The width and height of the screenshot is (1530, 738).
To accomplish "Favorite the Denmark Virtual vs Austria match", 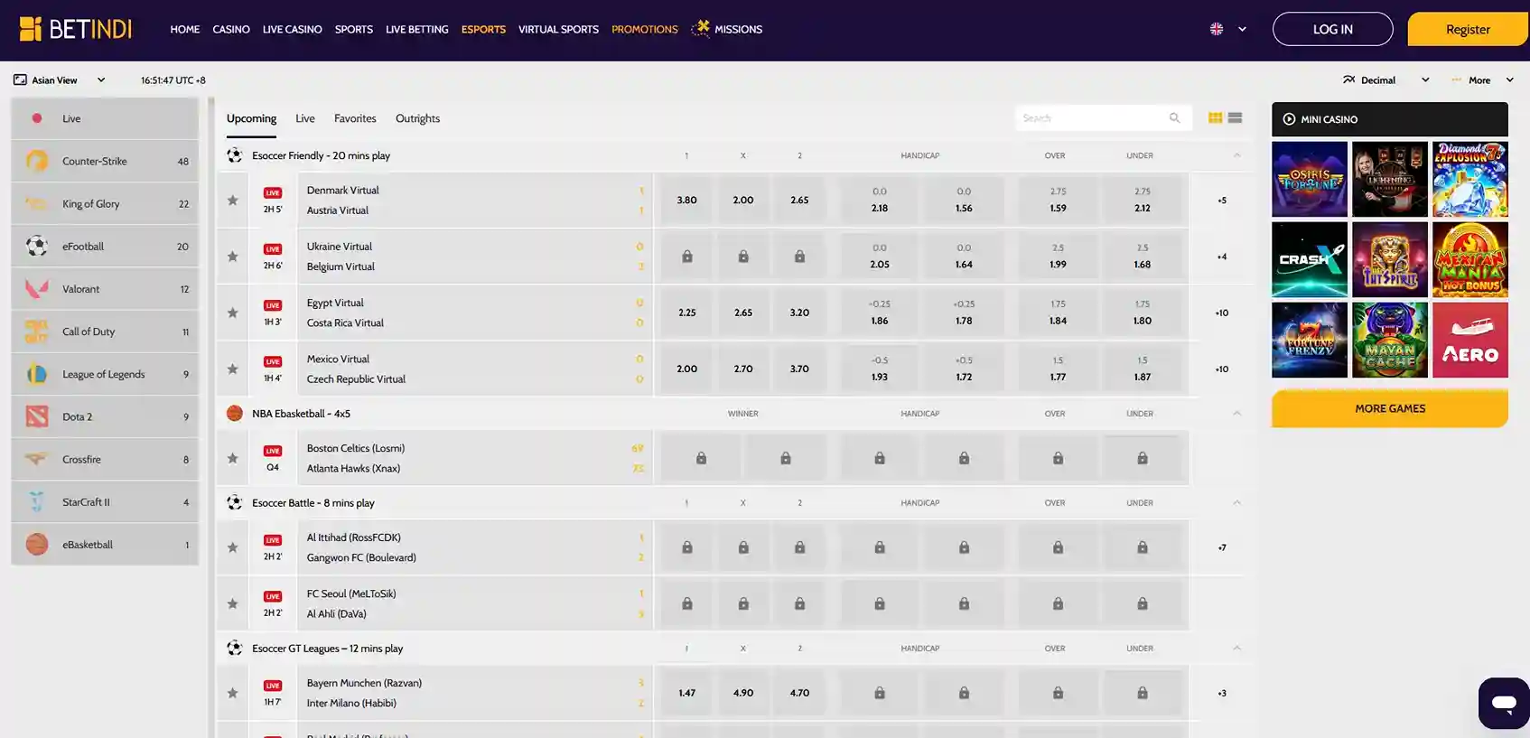I will click(x=233, y=201).
